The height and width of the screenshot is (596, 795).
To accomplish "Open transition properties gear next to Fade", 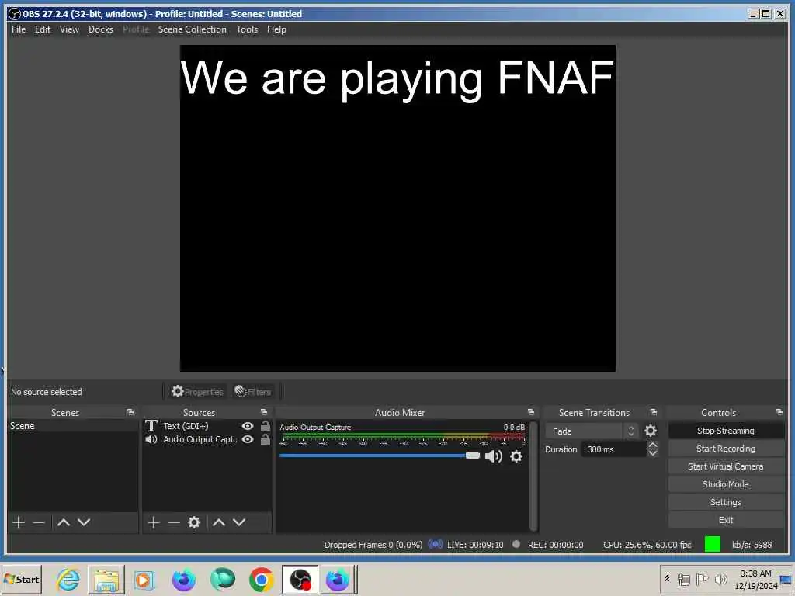I will click(x=651, y=431).
